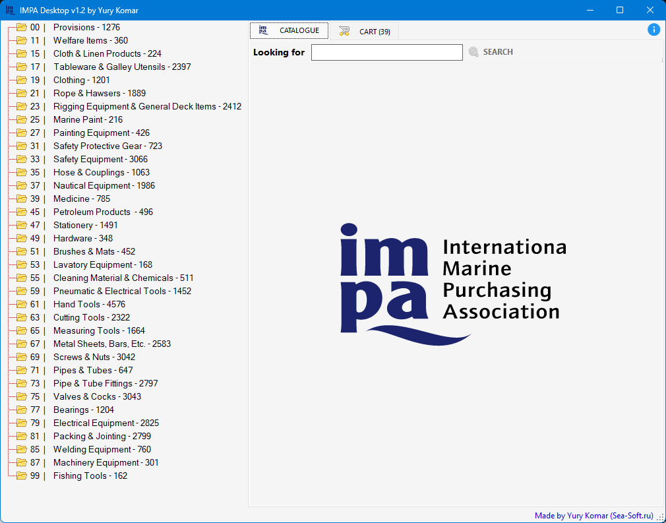Select Rope & Hawsers category
666x523 pixels.
coord(99,93)
